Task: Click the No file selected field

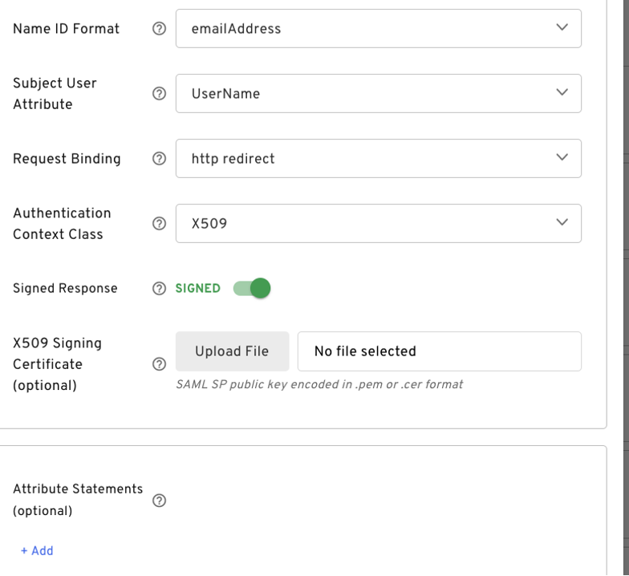Action: (439, 351)
